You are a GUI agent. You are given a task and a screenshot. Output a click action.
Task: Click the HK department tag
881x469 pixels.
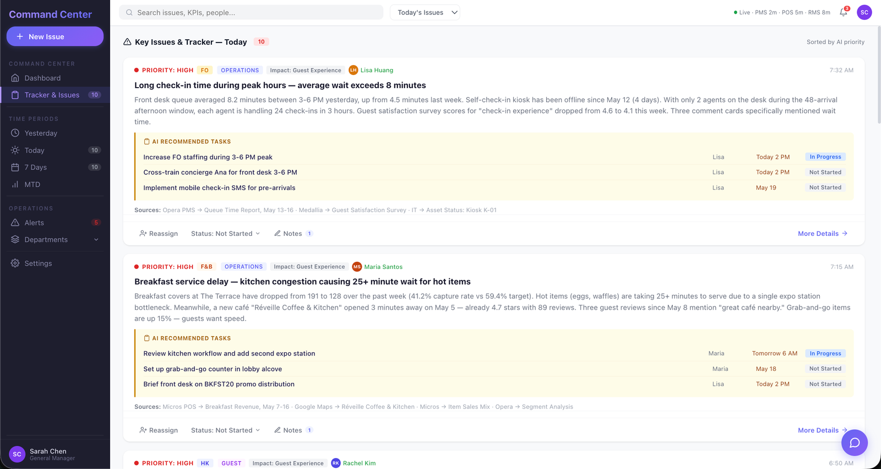click(205, 463)
